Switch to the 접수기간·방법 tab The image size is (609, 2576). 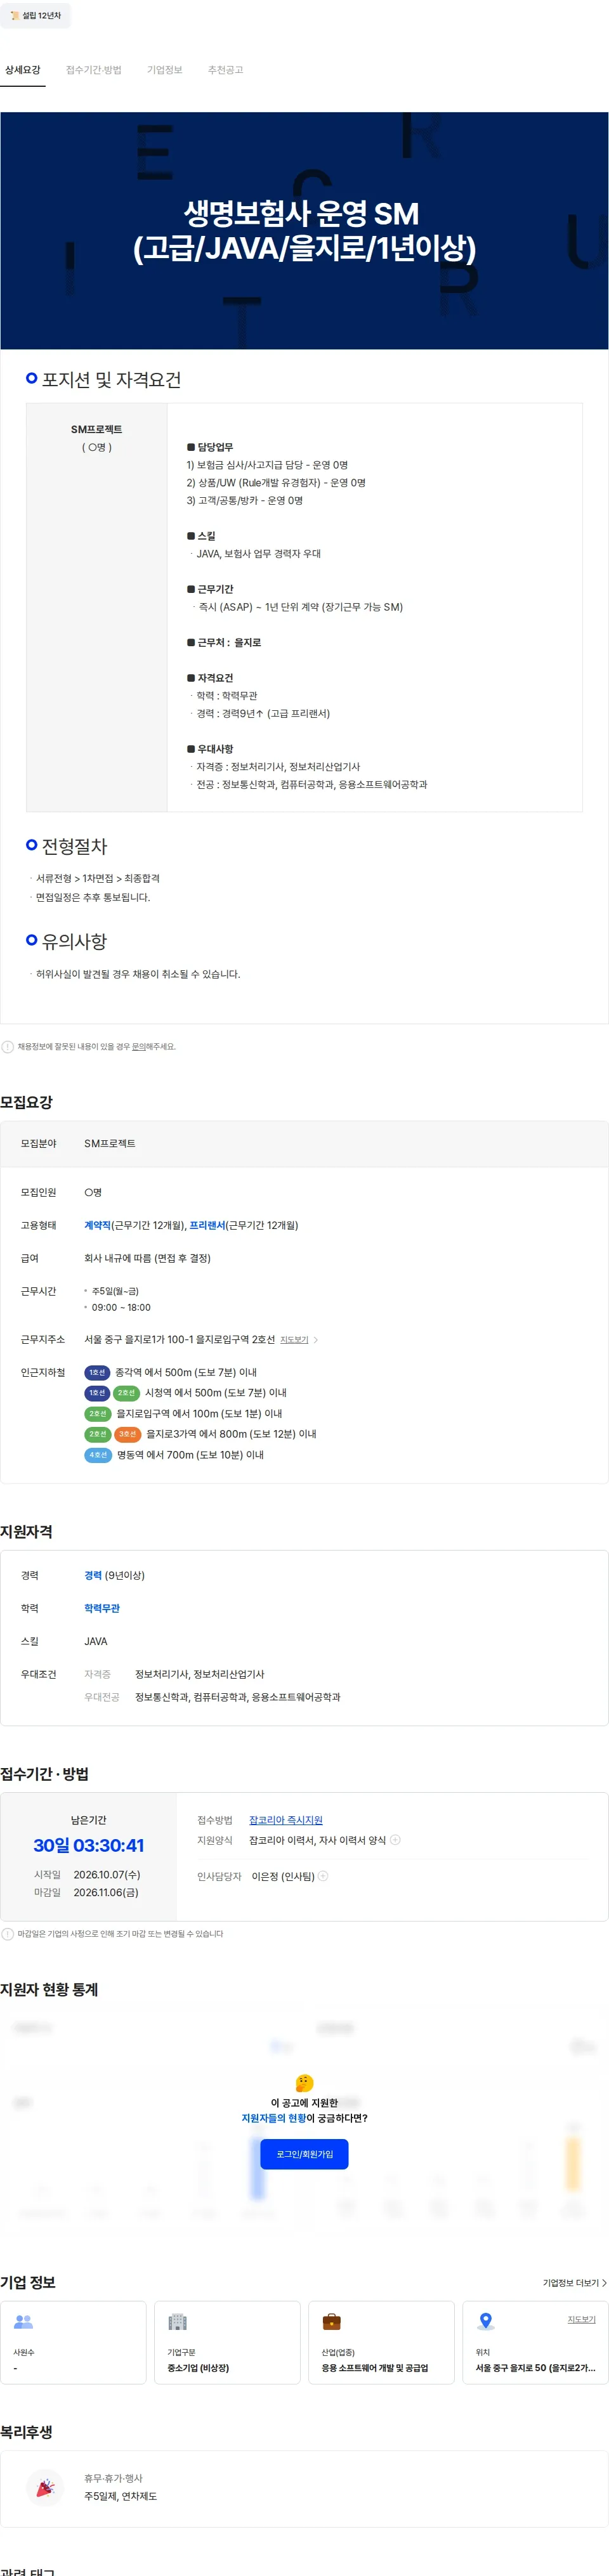pyautogui.click(x=94, y=70)
